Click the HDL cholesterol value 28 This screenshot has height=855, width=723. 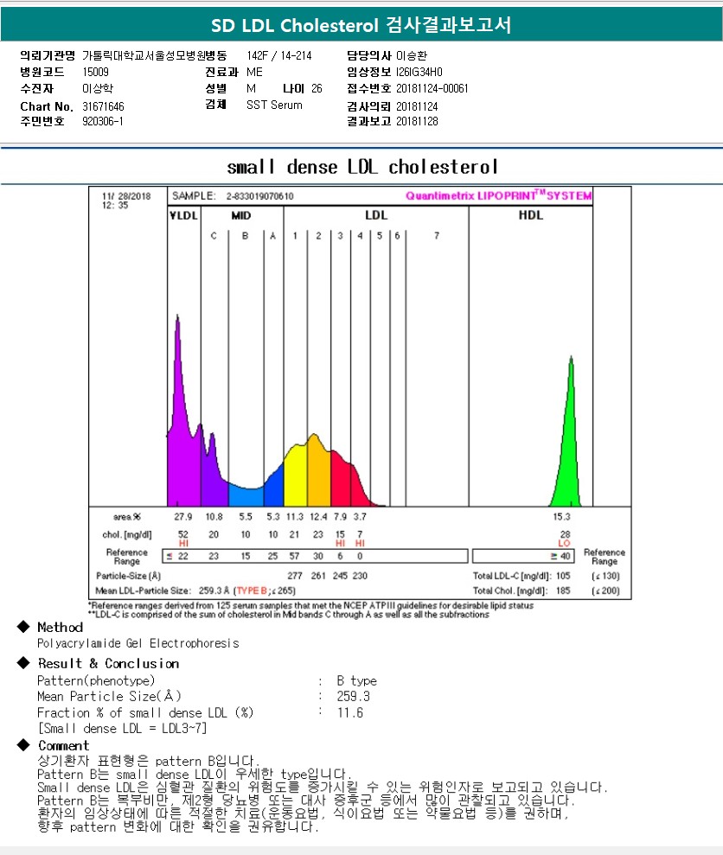(x=566, y=534)
